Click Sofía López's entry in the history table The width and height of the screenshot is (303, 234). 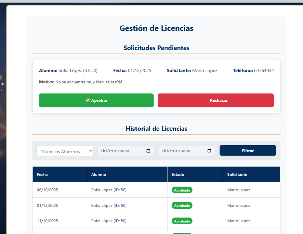[x=109, y=190]
